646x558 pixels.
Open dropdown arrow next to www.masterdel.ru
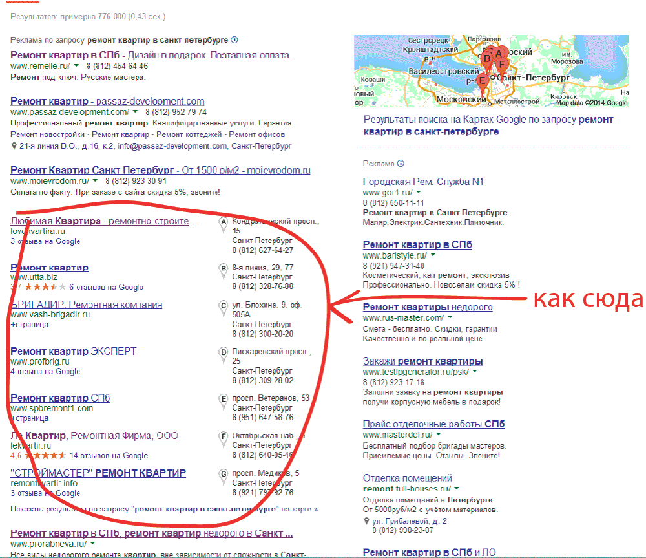coord(439,435)
